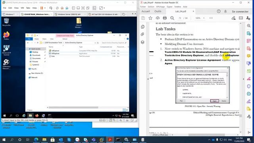
Task: Switch to the Windows 7 VM tab
Action: 10,14
